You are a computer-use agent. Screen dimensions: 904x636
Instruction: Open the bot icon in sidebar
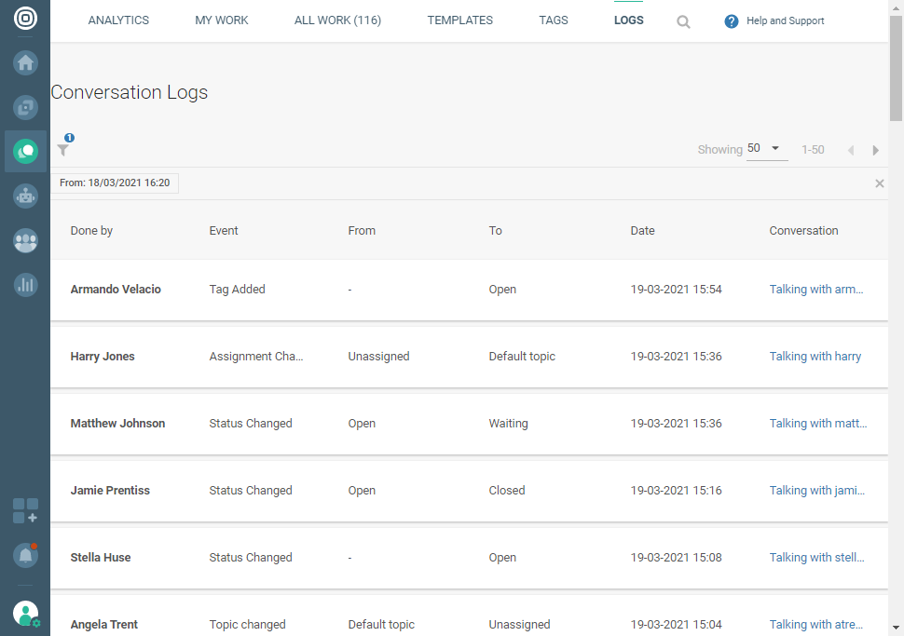[x=25, y=196]
